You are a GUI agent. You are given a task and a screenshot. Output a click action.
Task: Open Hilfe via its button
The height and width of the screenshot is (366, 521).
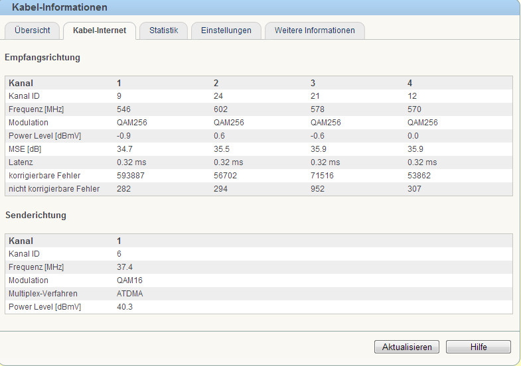pyautogui.click(x=479, y=347)
